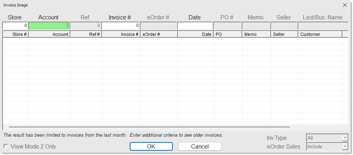This screenshot has height=155, width=353.
Task: Sort by the Account column header
Action: click(49, 34)
